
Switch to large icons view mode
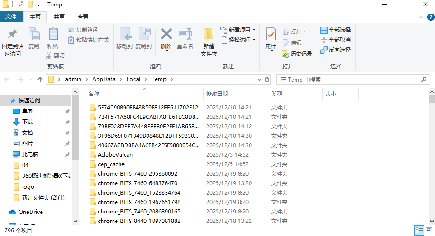click(429, 230)
